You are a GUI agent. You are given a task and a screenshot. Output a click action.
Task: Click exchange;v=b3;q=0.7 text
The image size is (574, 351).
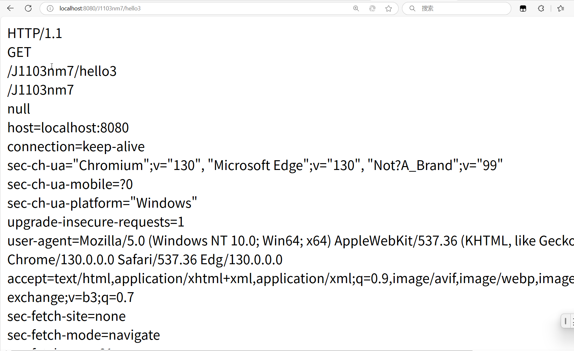pos(71,297)
